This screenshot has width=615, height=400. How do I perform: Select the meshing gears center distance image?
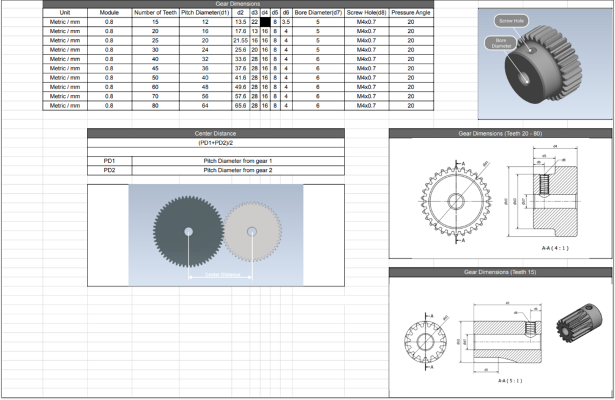216,235
